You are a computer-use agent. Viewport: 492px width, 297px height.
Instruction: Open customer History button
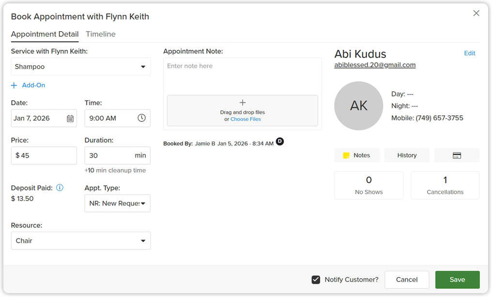coord(407,156)
